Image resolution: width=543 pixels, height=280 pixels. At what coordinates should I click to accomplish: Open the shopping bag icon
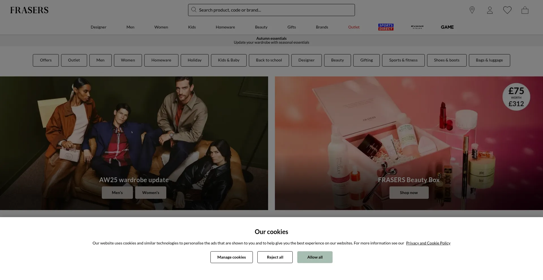525,10
